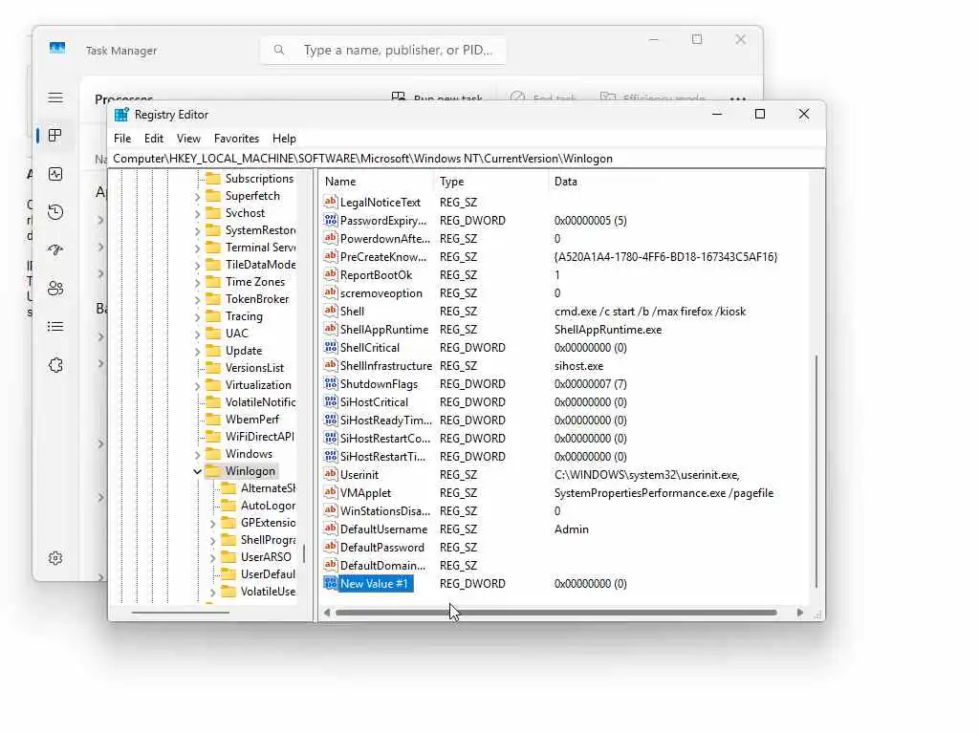Viewport: 979px width, 734px height.
Task: Open App history icon in Task Manager
Action: pyautogui.click(x=54, y=212)
